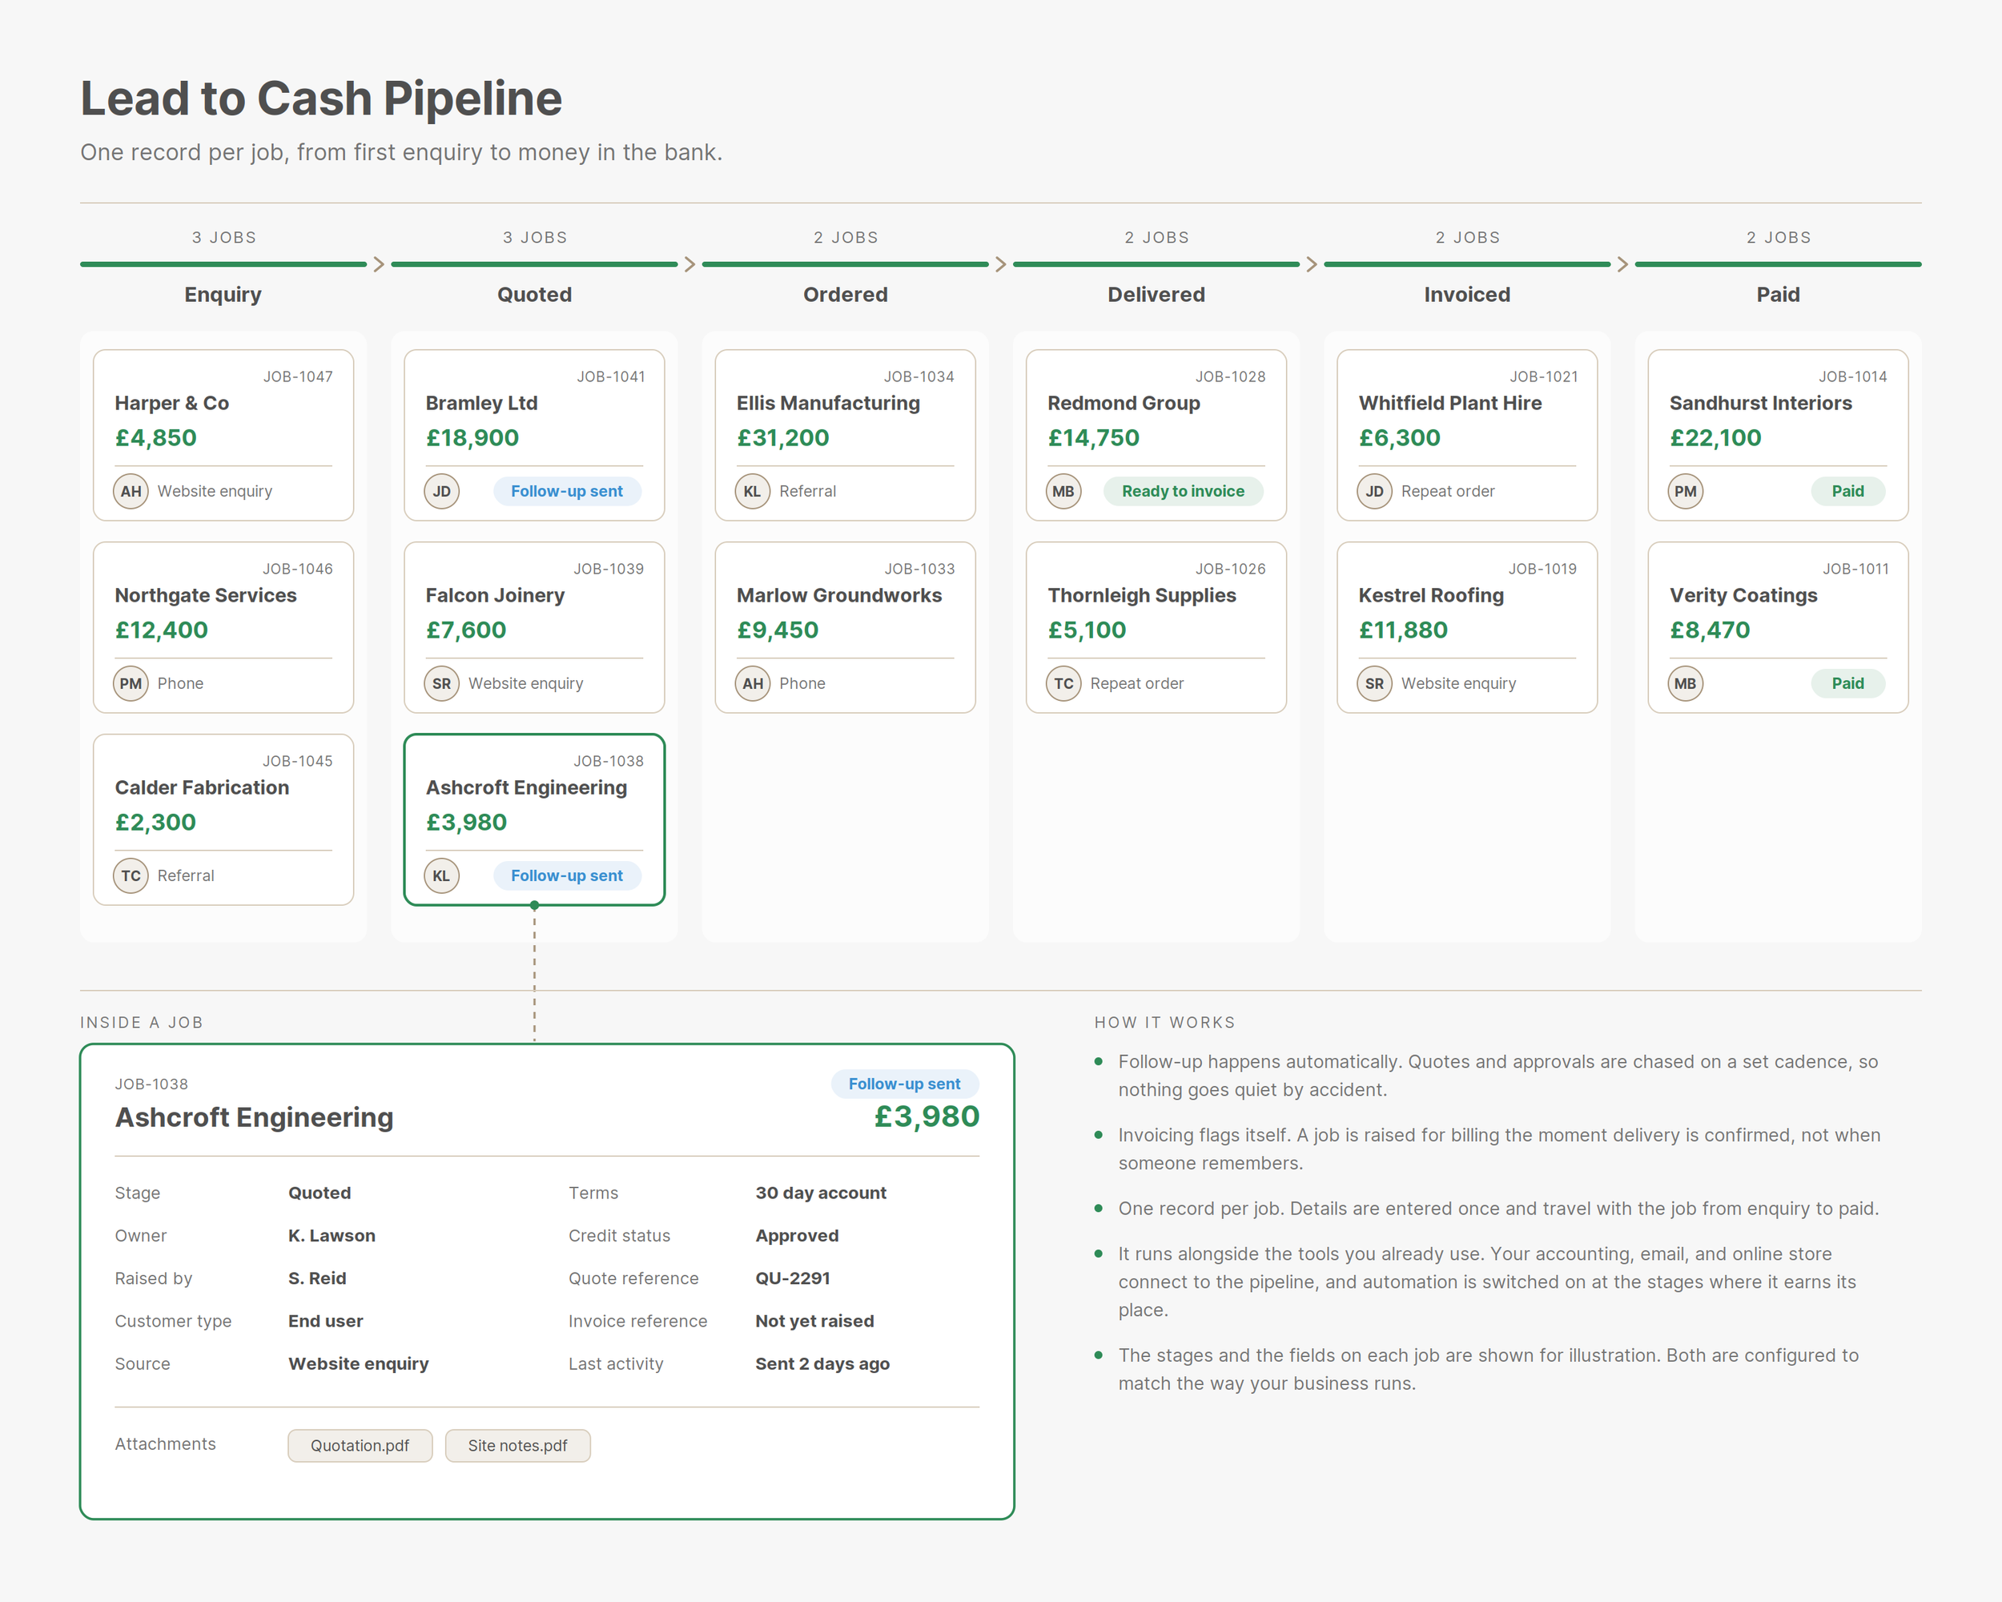Click the End user customer type value
The height and width of the screenshot is (1602, 2002).
coord(325,1322)
